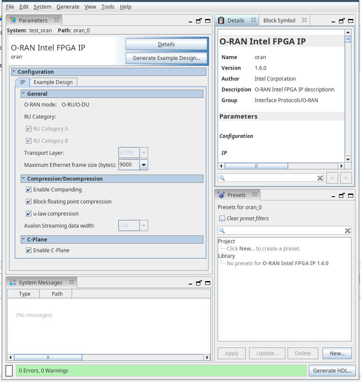Click the Generate HDL button

(x=332, y=370)
